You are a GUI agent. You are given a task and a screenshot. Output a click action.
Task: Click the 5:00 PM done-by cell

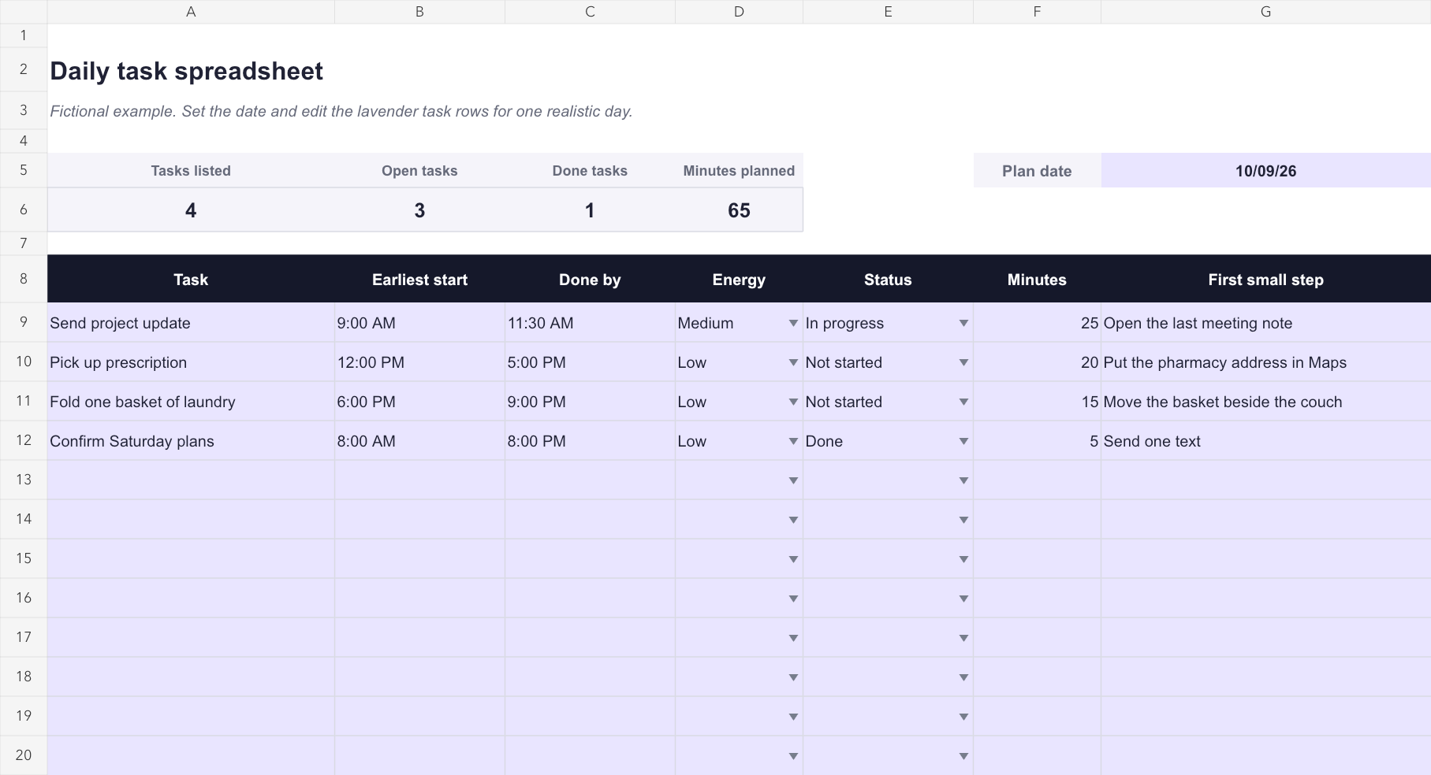[590, 362]
